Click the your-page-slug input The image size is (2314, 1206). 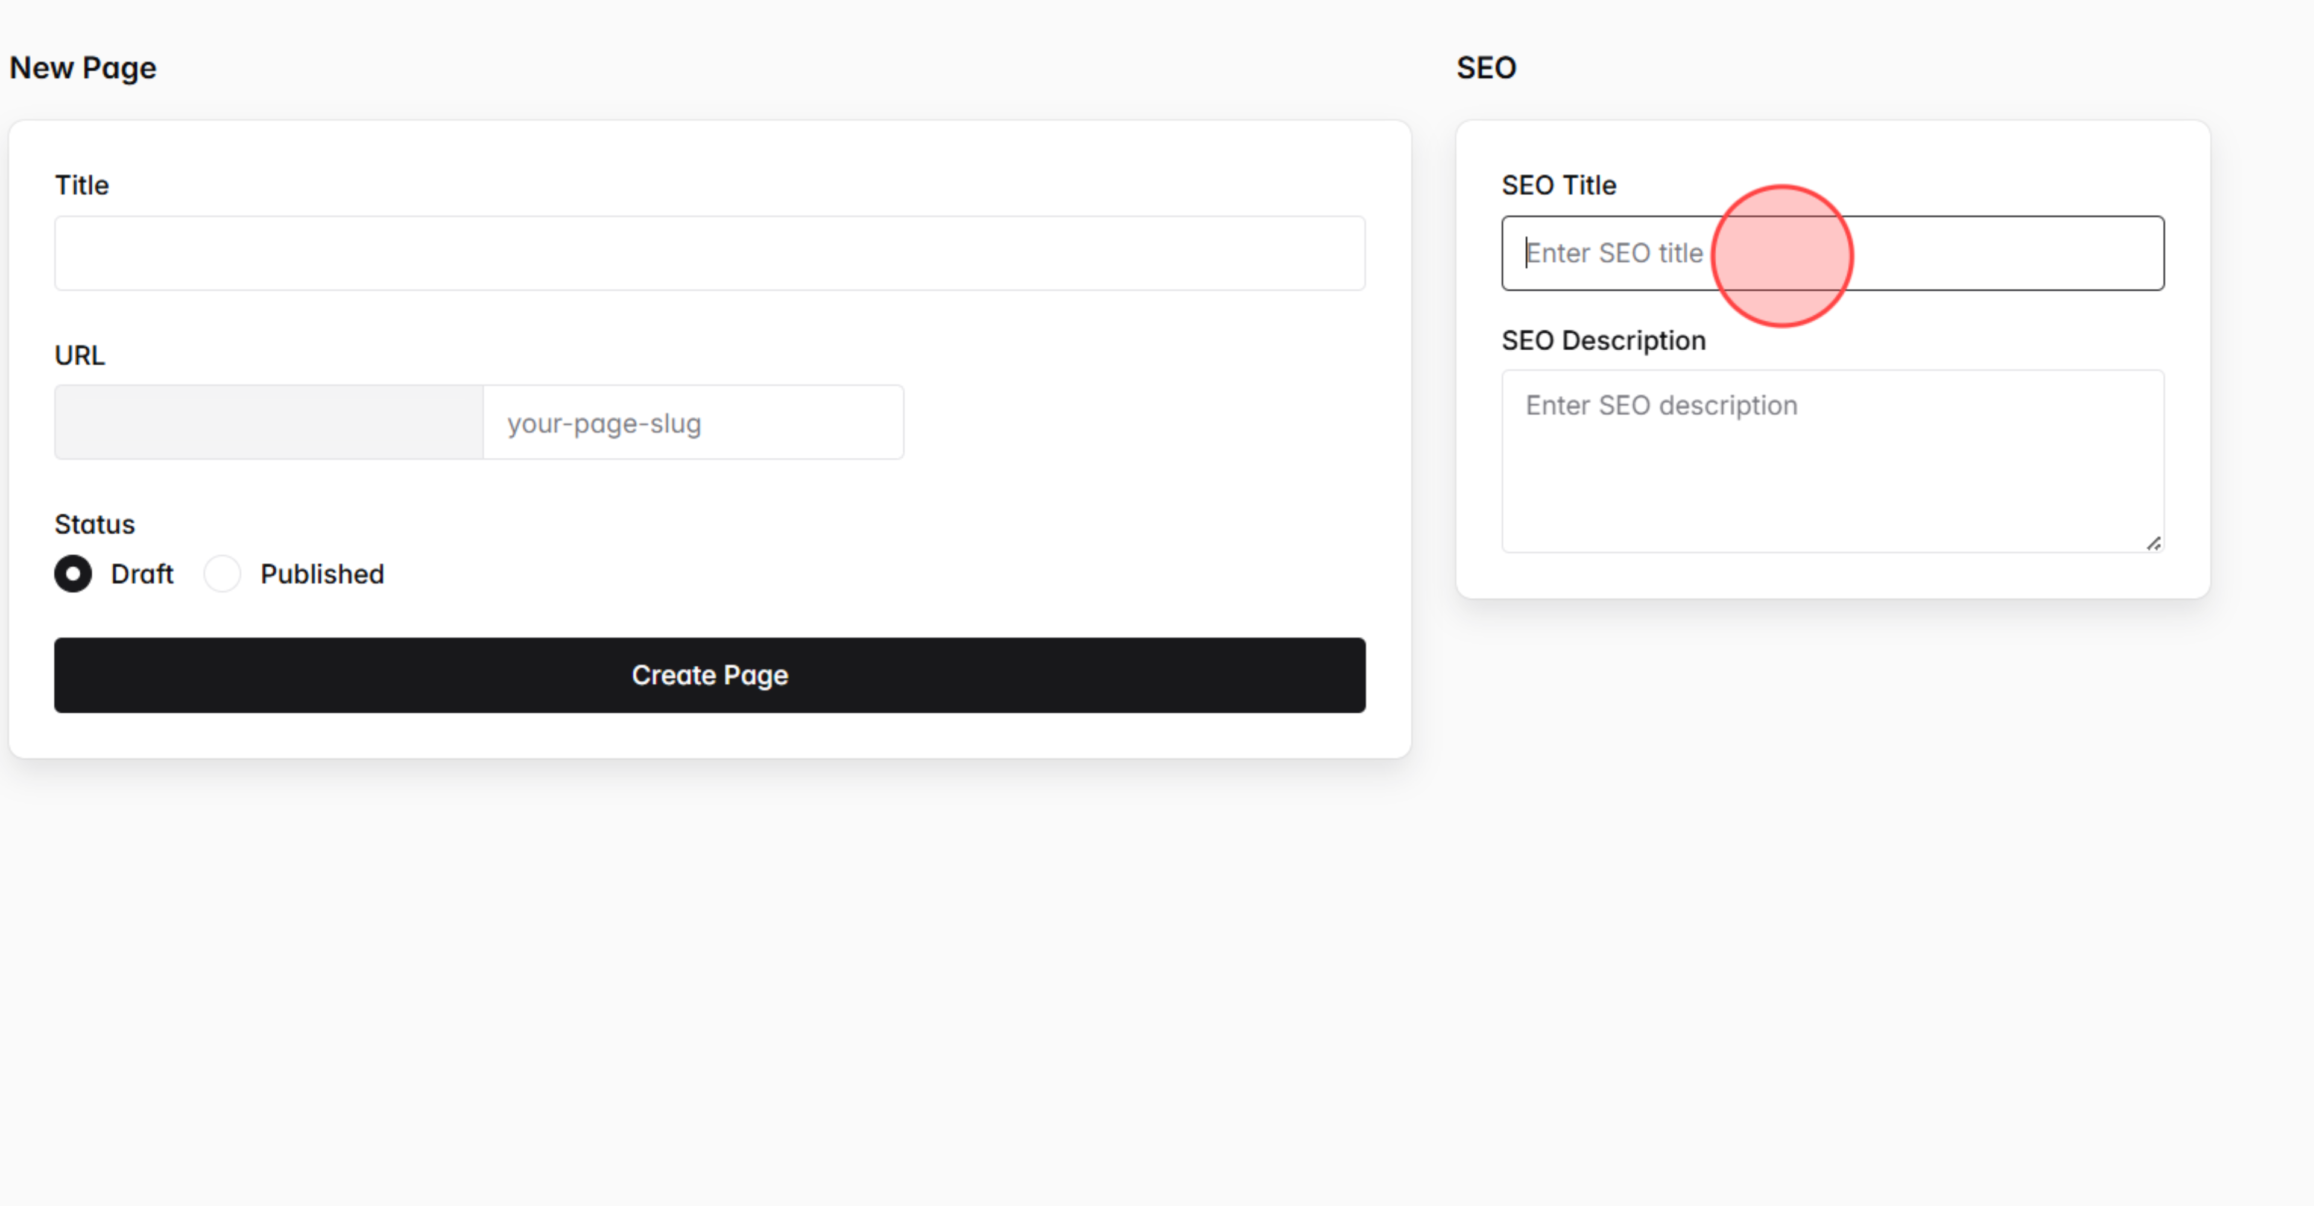click(692, 421)
